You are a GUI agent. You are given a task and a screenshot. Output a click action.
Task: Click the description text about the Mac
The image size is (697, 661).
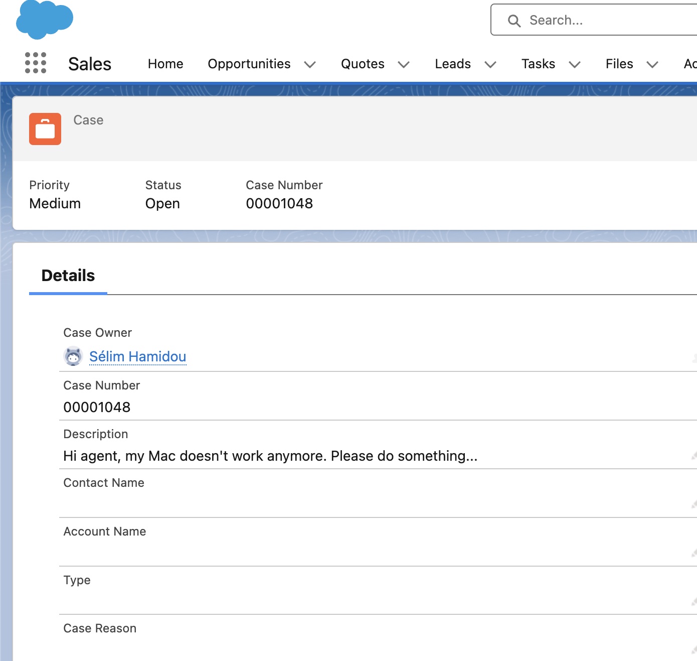point(270,456)
